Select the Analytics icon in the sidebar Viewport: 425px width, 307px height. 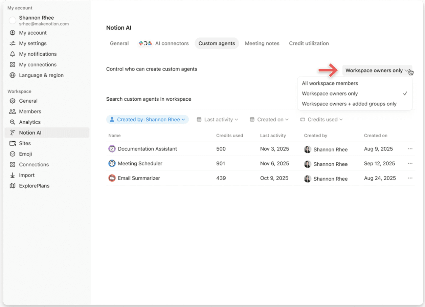click(x=12, y=122)
